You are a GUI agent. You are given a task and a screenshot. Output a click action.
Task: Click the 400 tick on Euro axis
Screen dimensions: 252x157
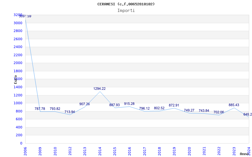pos(19,127)
